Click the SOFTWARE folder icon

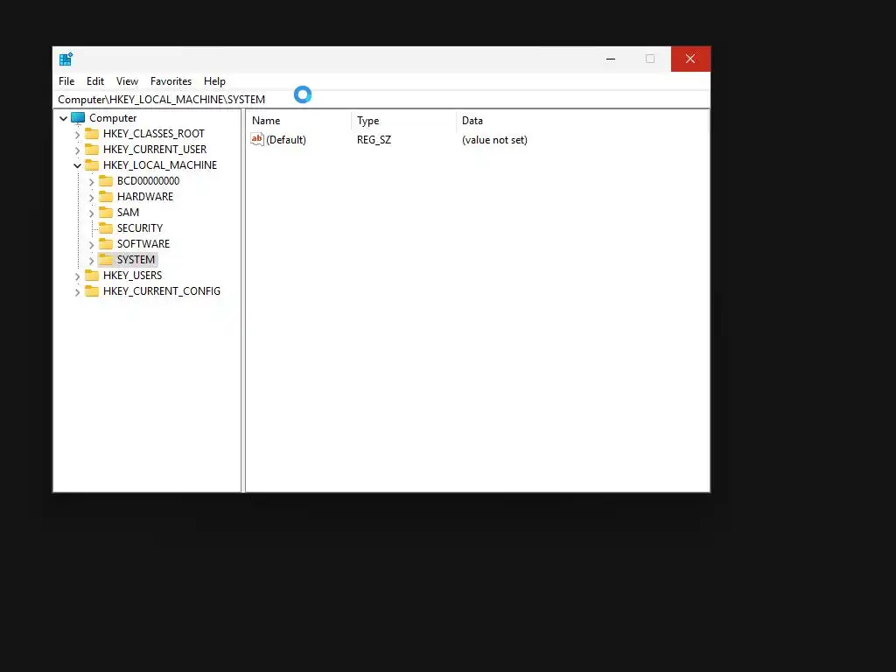click(x=106, y=243)
